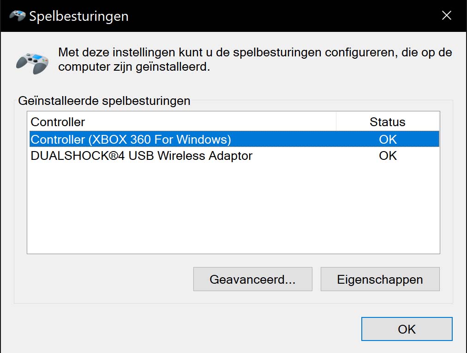Open Eigenschappen for selected controller
This screenshot has width=467, height=353.
[x=380, y=279]
